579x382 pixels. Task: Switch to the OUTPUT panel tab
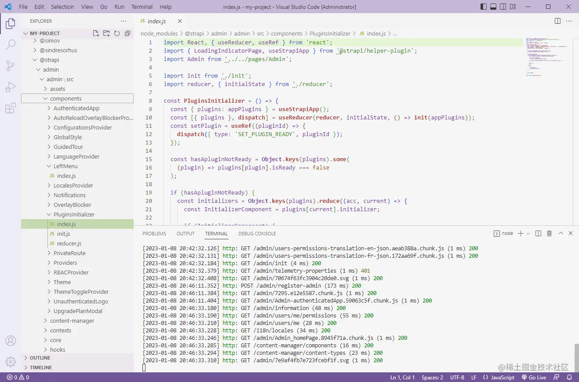(186, 234)
